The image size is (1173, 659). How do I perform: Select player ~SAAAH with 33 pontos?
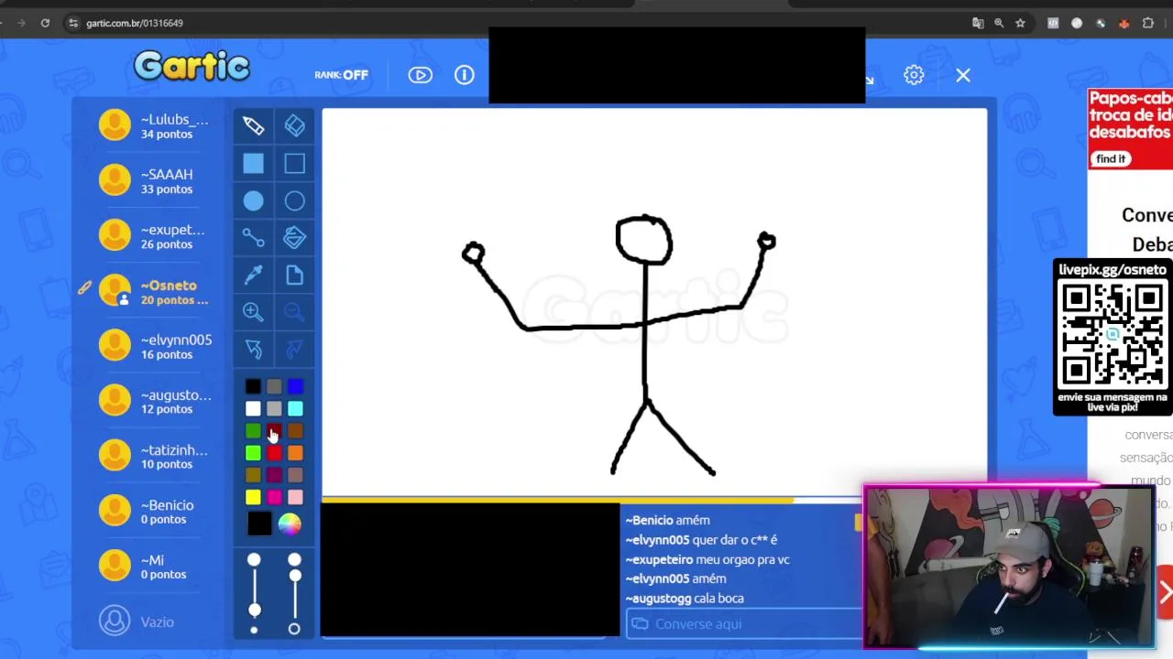155,180
